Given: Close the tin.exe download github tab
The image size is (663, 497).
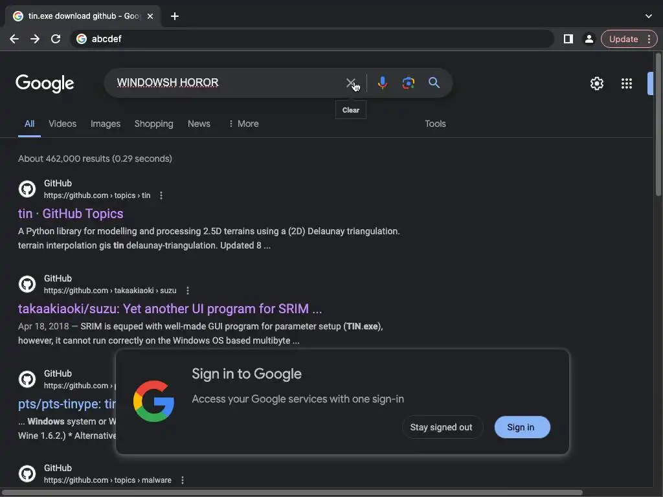Looking at the screenshot, I should (150, 16).
